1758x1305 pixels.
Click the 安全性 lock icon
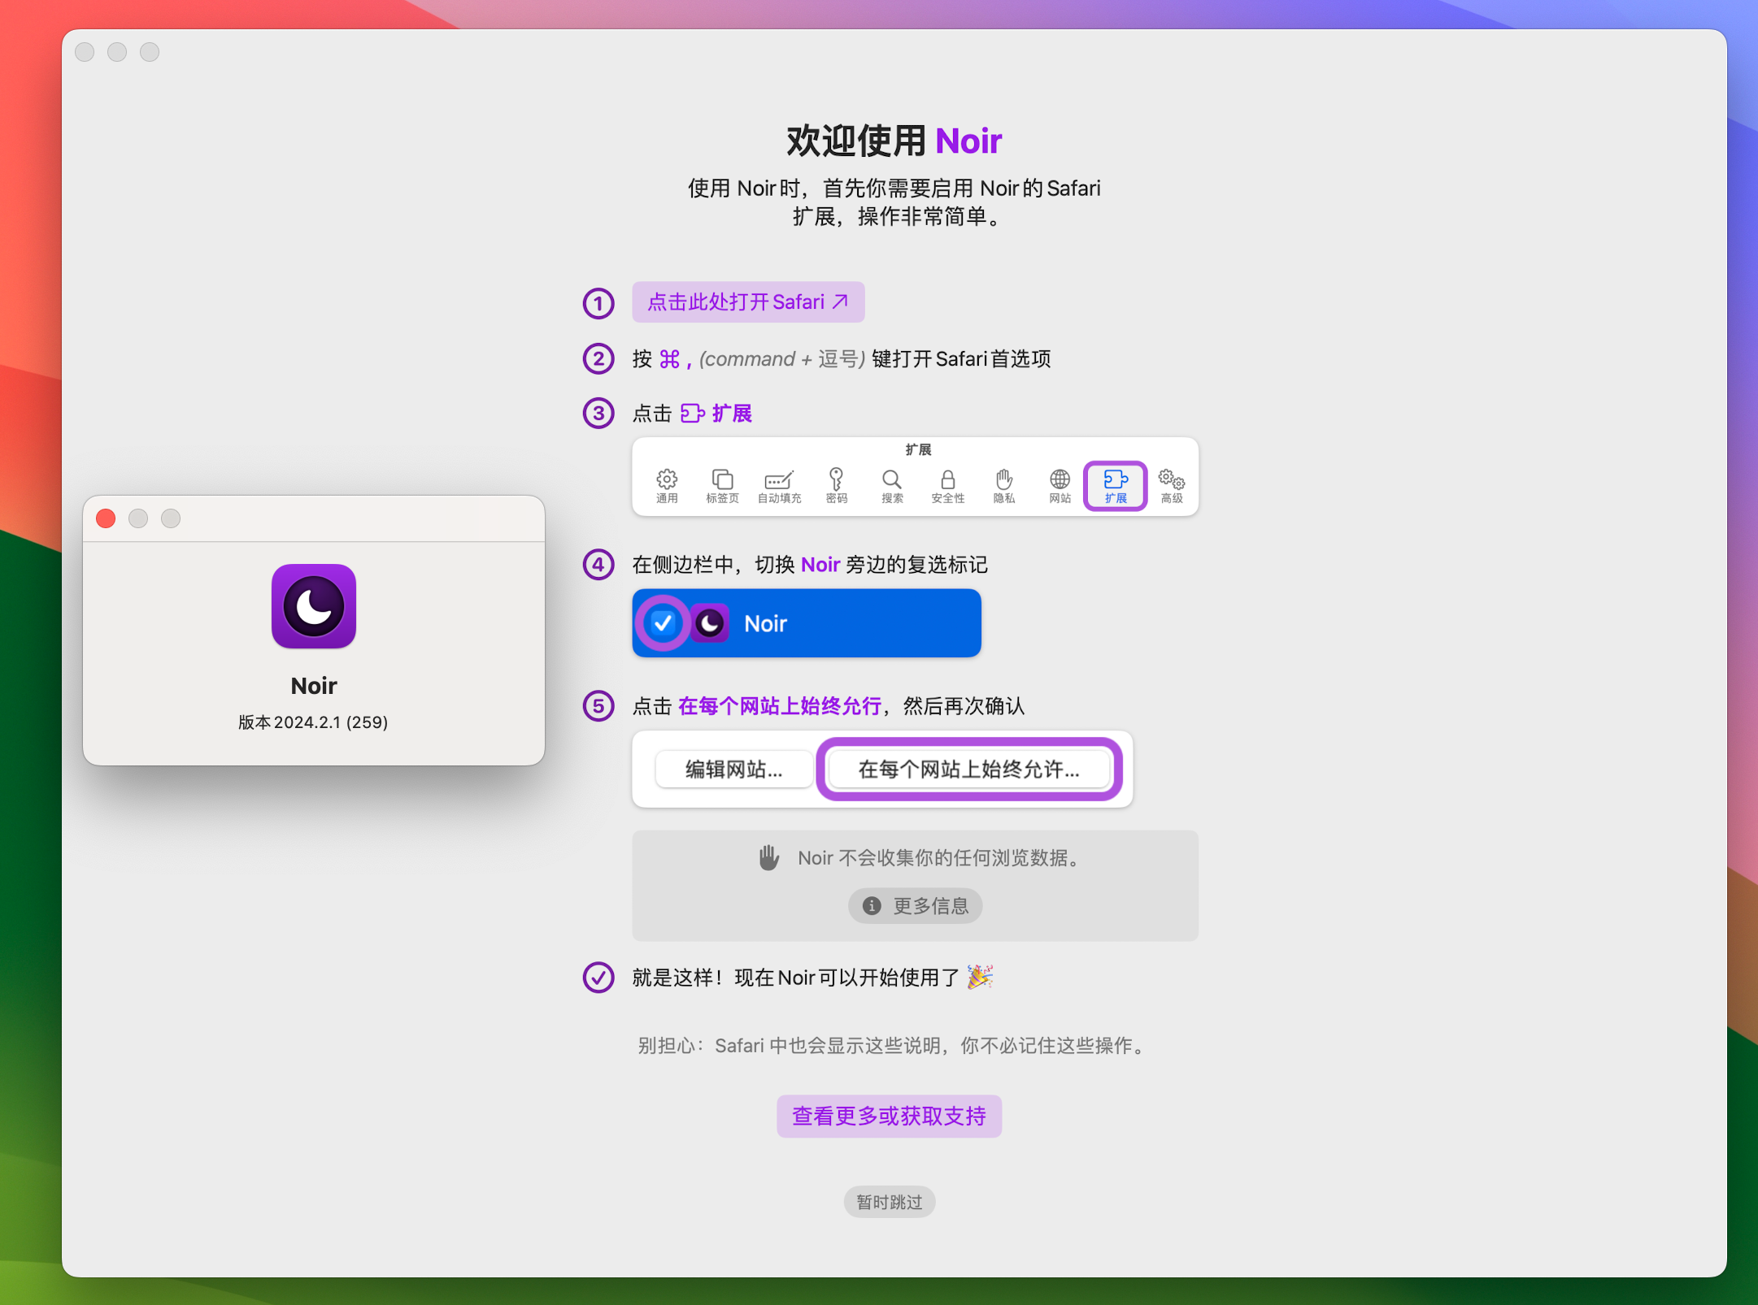[948, 479]
